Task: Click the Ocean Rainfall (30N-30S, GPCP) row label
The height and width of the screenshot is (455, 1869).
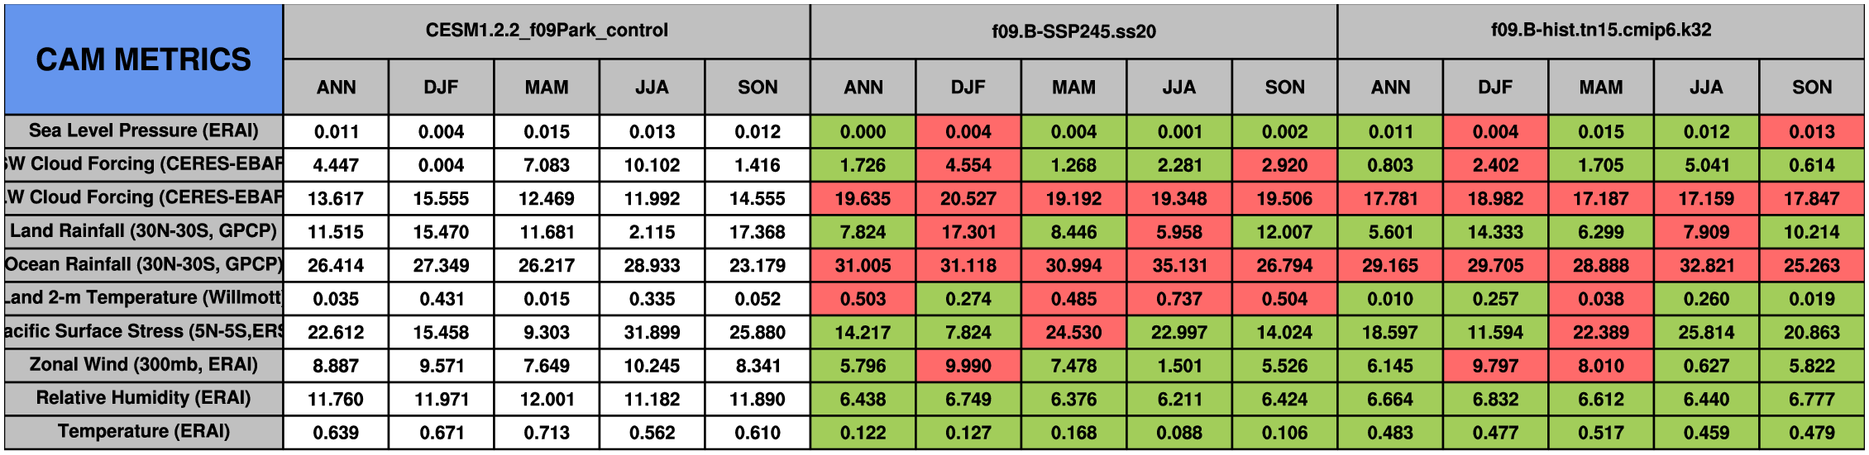Action: coord(143,265)
